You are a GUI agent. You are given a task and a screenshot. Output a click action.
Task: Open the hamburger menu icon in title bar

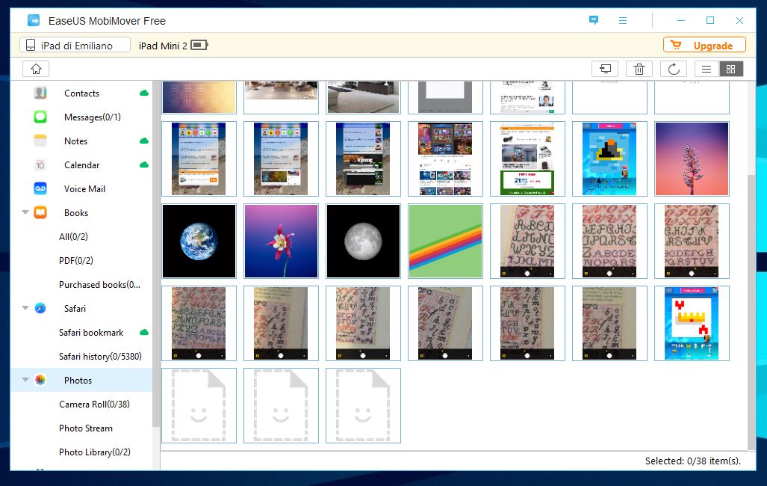pyautogui.click(x=623, y=21)
